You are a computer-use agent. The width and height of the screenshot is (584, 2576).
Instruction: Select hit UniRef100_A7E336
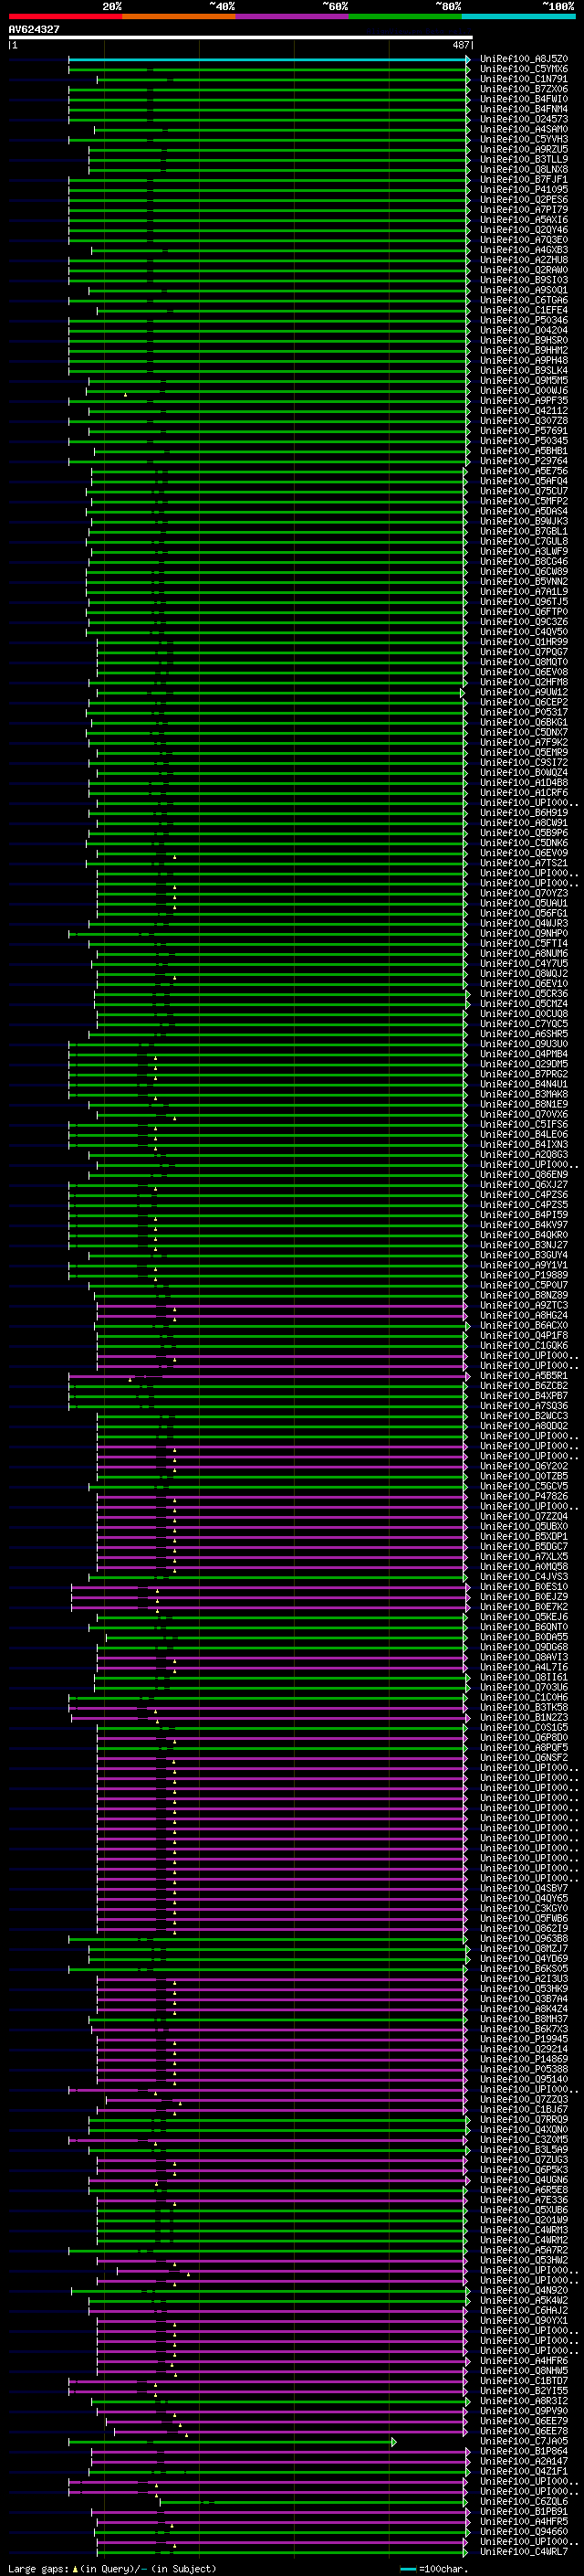tap(524, 2201)
